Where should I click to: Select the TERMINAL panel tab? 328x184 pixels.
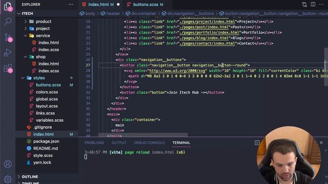click(x=181, y=143)
